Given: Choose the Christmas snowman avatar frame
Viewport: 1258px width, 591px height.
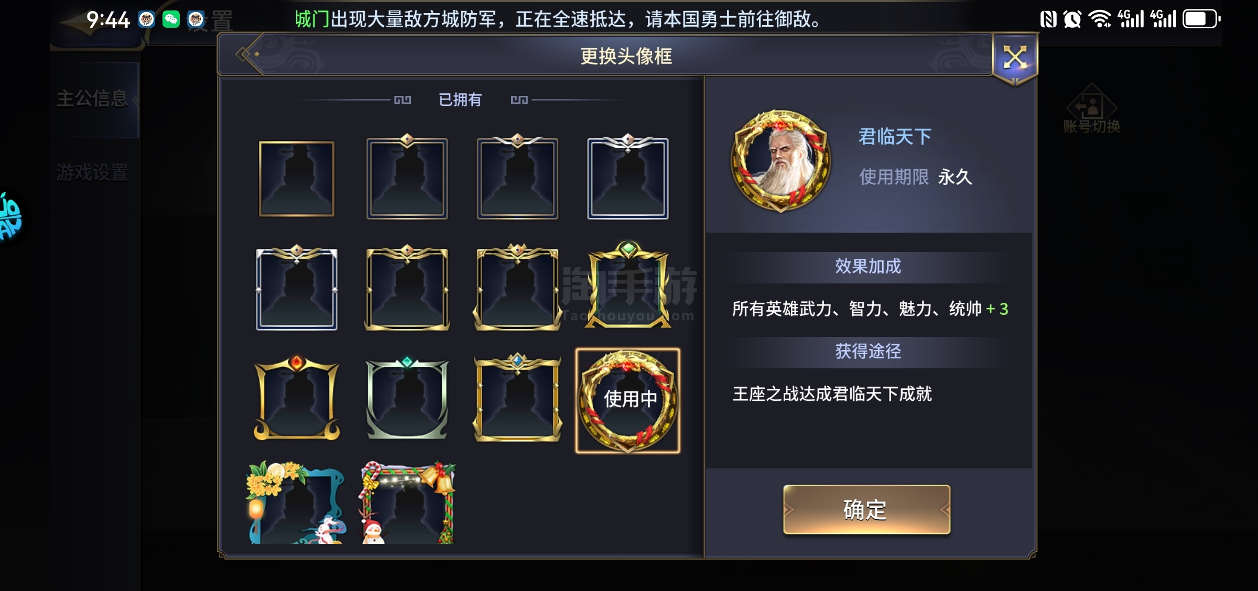Looking at the screenshot, I should tap(407, 503).
